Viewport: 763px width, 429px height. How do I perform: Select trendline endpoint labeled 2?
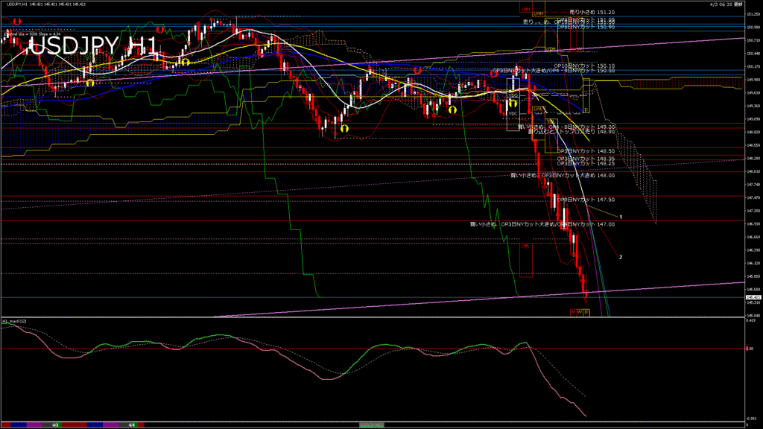pos(621,257)
